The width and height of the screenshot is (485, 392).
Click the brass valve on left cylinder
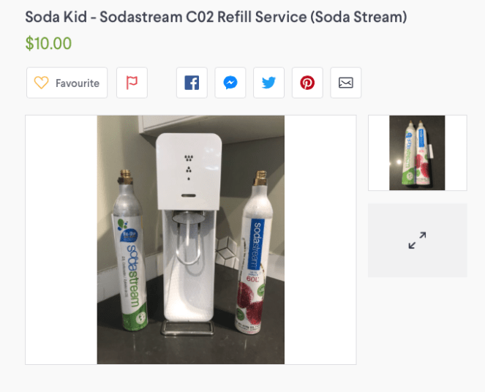coord(125,178)
